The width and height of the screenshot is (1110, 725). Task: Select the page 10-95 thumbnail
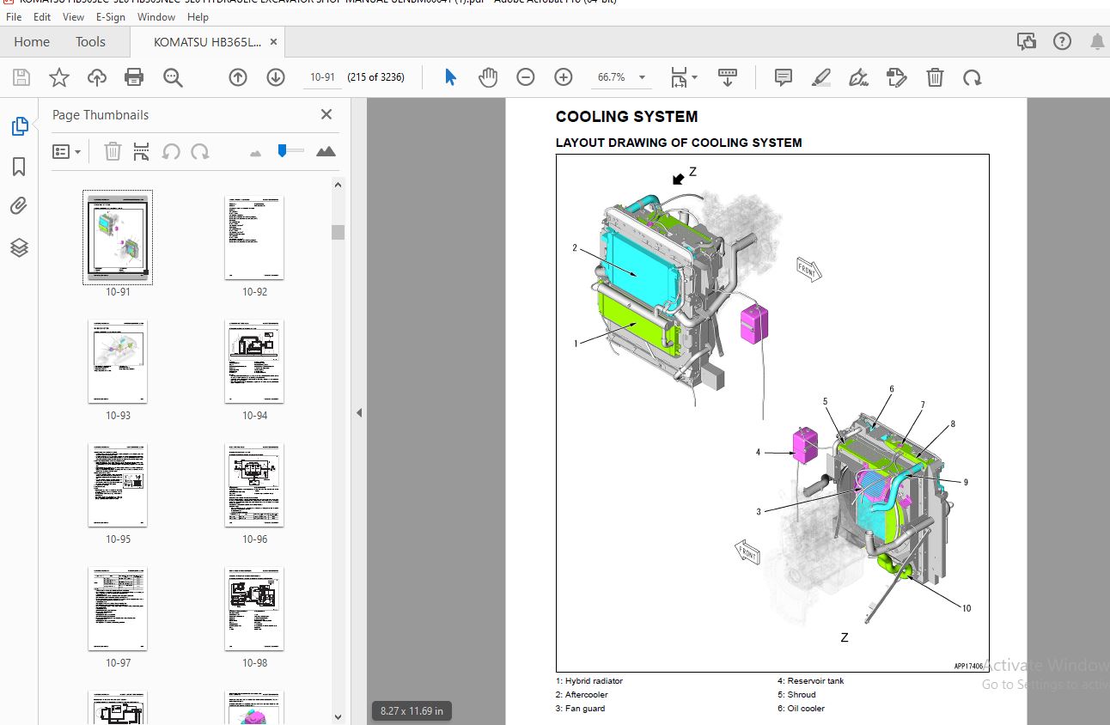pos(118,484)
